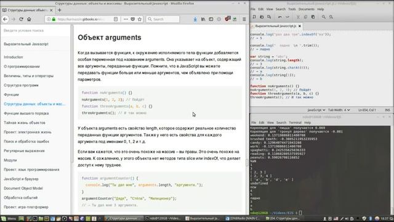Go back in Firefox history
The height and width of the screenshot is (222, 394).
(6, 19)
